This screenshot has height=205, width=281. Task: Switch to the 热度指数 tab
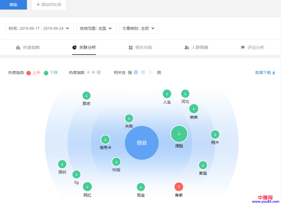tap(28, 48)
